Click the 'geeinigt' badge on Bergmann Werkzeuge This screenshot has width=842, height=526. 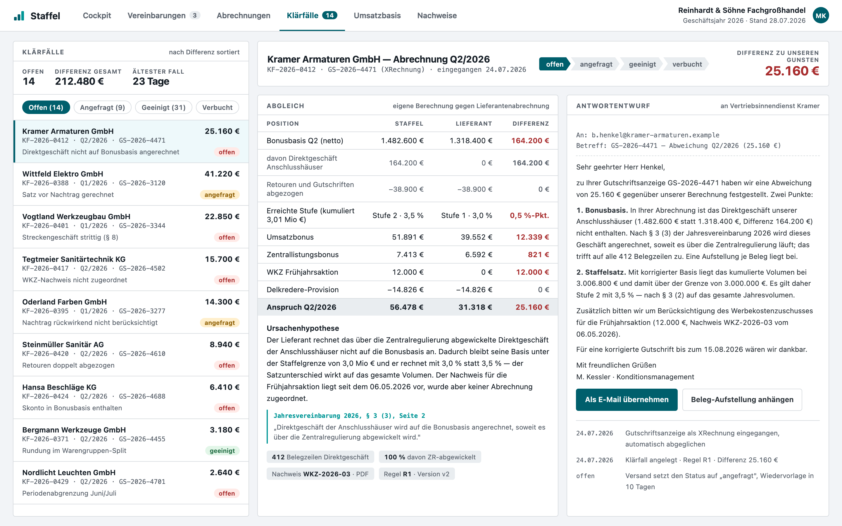[x=222, y=451]
